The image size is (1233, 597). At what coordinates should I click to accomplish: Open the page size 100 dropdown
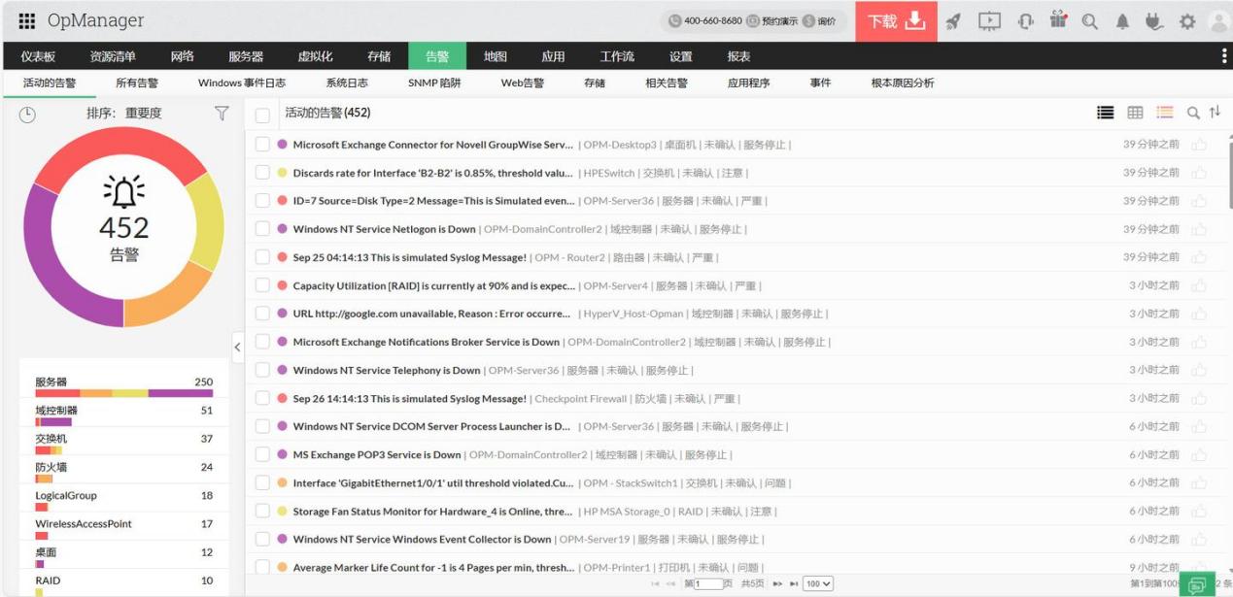818,583
